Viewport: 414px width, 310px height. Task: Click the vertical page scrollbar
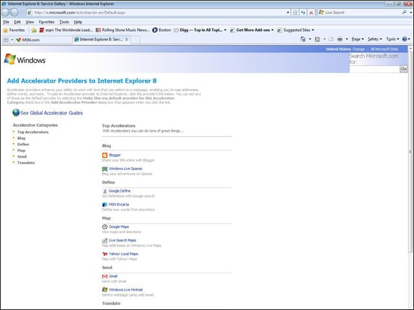pyautogui.click(x=410, y=152)
